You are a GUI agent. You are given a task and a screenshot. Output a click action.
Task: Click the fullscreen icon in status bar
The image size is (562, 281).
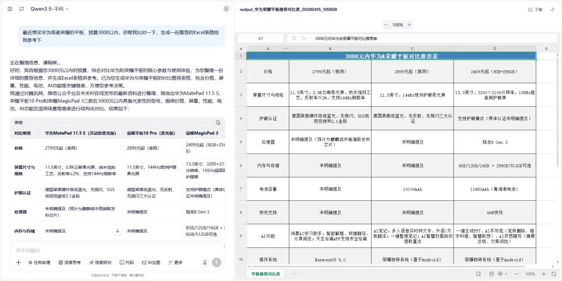pyautogui.click(x=553, y=274)
